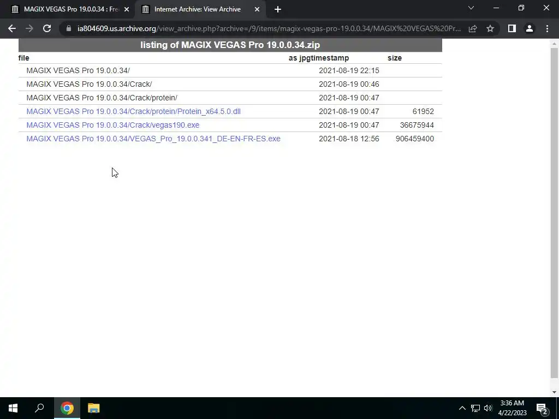Open VEGAS_Pro_19.0.0.341_DE-EN-FR-ES.exe link
Image resolution: width=559 pixels, height=419 pixels.
click(x=153, y=139)
